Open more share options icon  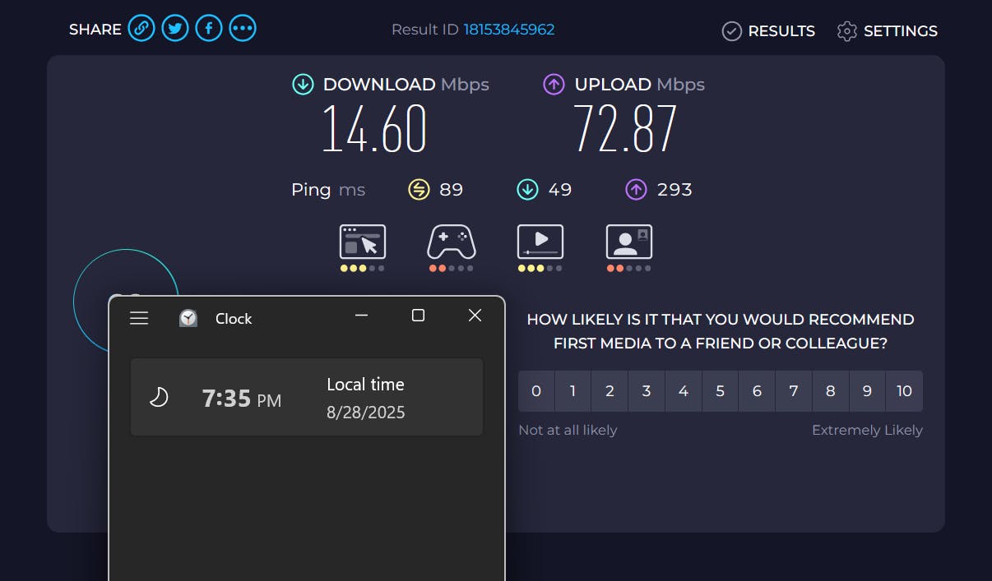tap(243, 29)
